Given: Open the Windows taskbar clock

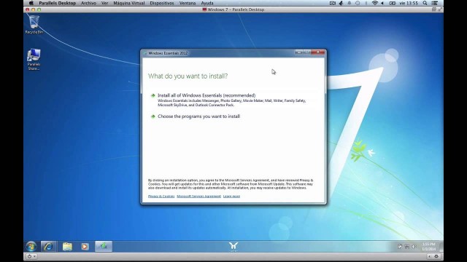Looking at the screenshot, I should [429, 246].
